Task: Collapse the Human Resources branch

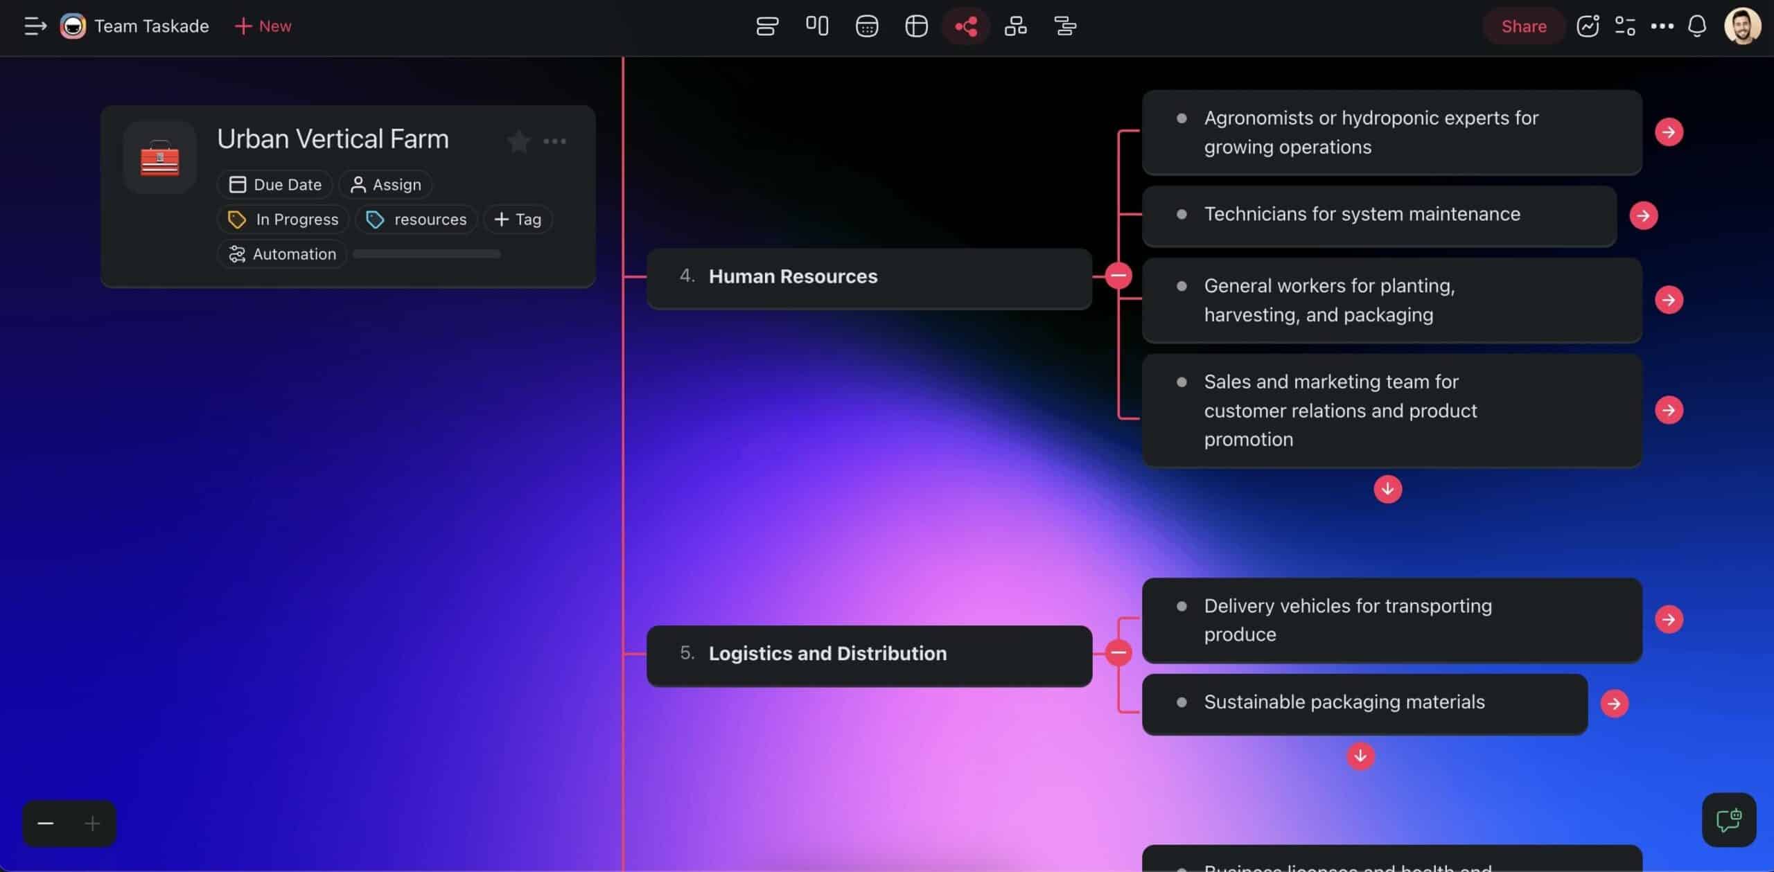Action: (x=1118, y=275)
